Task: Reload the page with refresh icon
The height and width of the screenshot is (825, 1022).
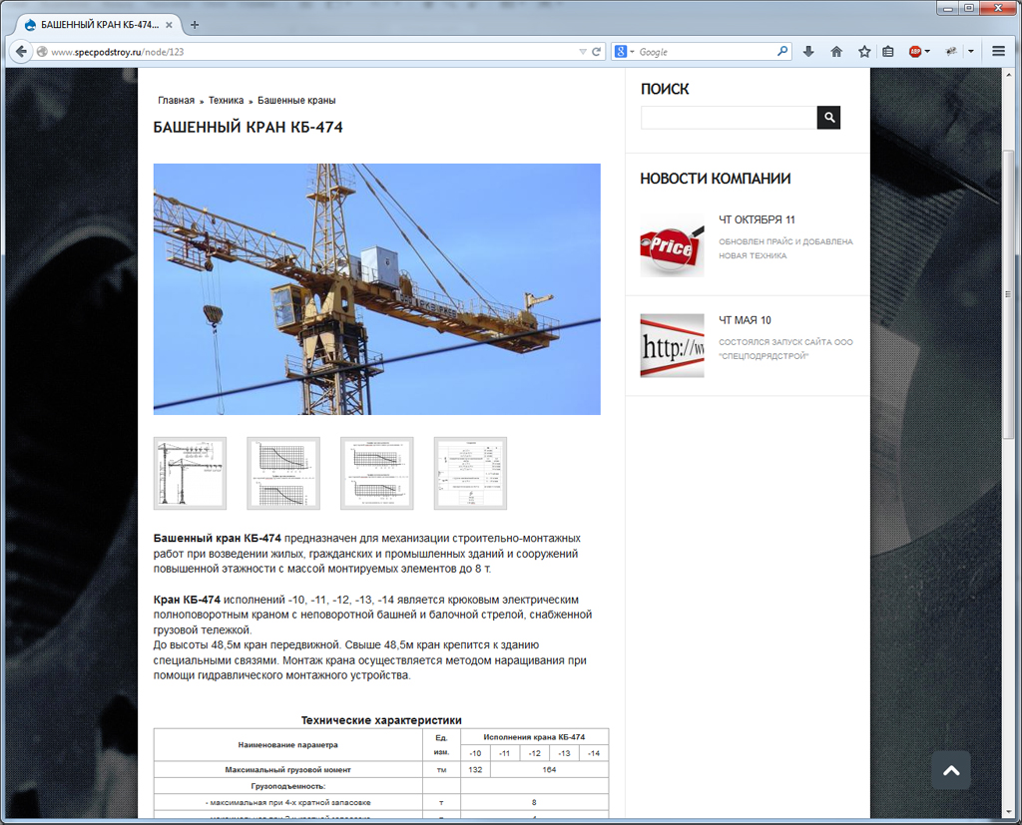Action: (x=596, y=52)
